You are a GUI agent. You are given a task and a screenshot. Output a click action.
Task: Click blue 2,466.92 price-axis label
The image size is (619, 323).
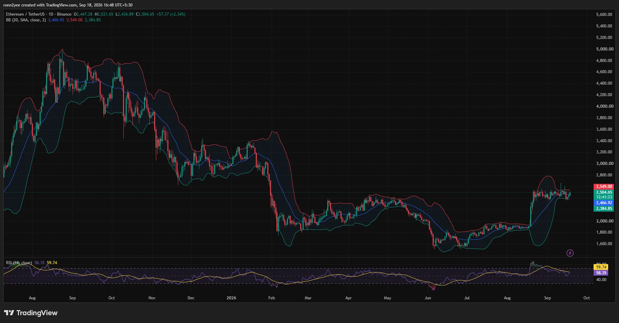click(x=604, y=203)
